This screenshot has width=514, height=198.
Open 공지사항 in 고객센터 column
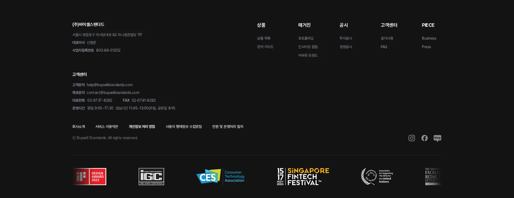point(387,38)
